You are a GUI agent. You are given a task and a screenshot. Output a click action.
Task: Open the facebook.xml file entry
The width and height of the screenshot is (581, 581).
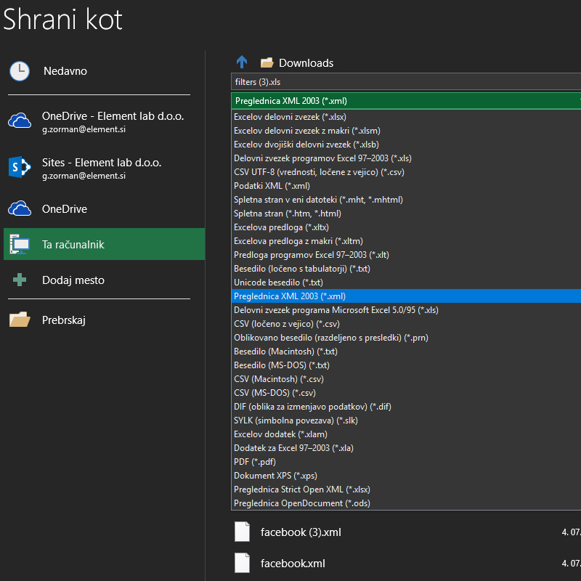point(406,564)
